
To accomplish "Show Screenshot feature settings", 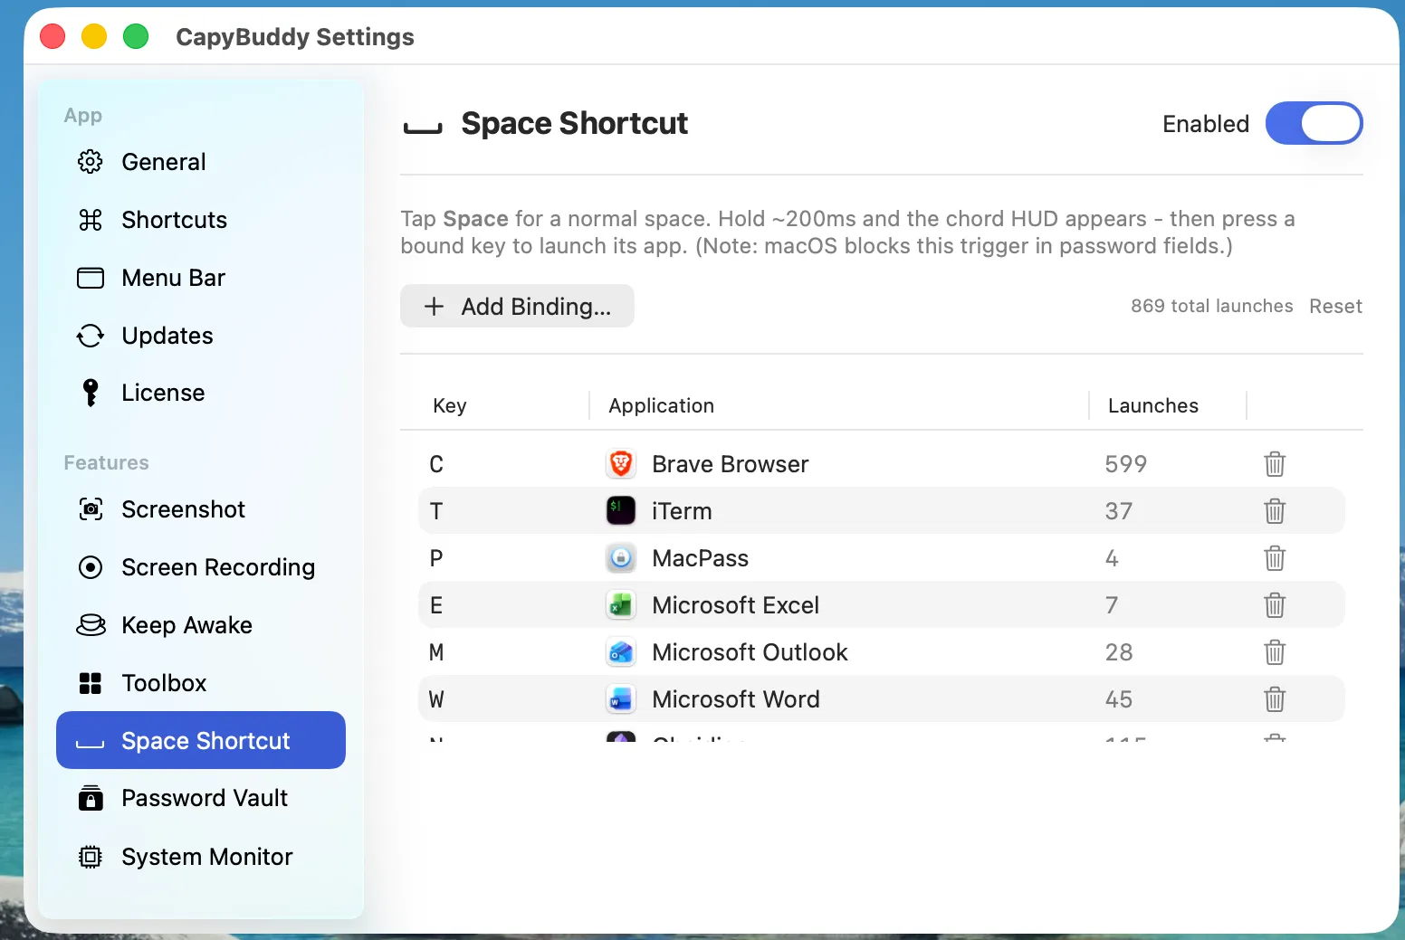I will tap(201, 509).
